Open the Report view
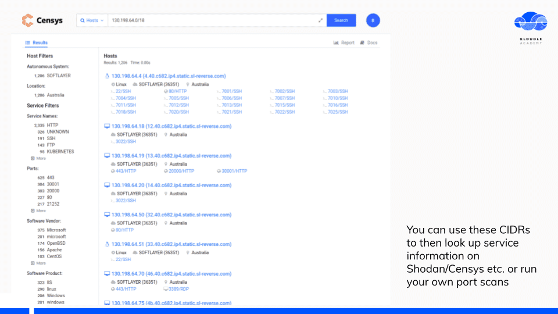This screenshot has height=314, width=558. coord(344,42)
